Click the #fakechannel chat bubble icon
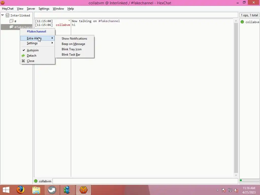The height and width of the screenshot is (195, 260). (x=11, y=27)
